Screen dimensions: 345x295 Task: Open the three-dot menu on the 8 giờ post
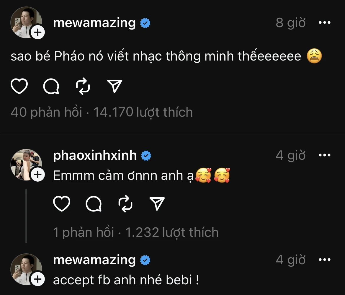pyautogui.click(x=325, y=22)
